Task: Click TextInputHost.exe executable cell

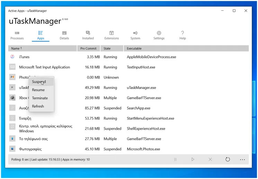Action: [141, 67]
